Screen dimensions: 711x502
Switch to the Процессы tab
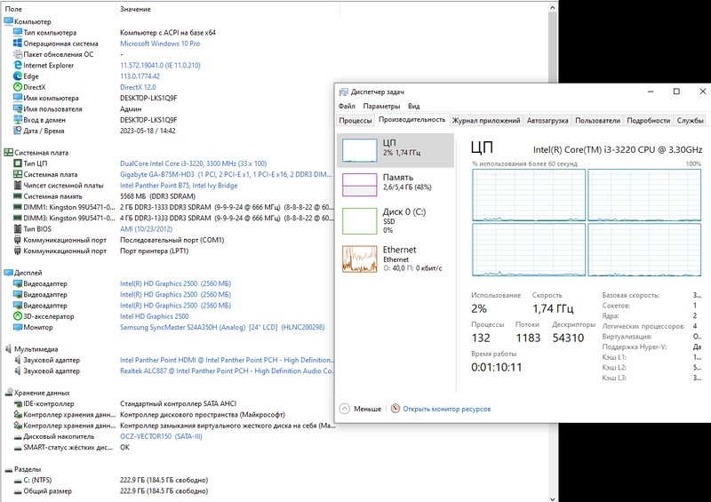point(355,121)
